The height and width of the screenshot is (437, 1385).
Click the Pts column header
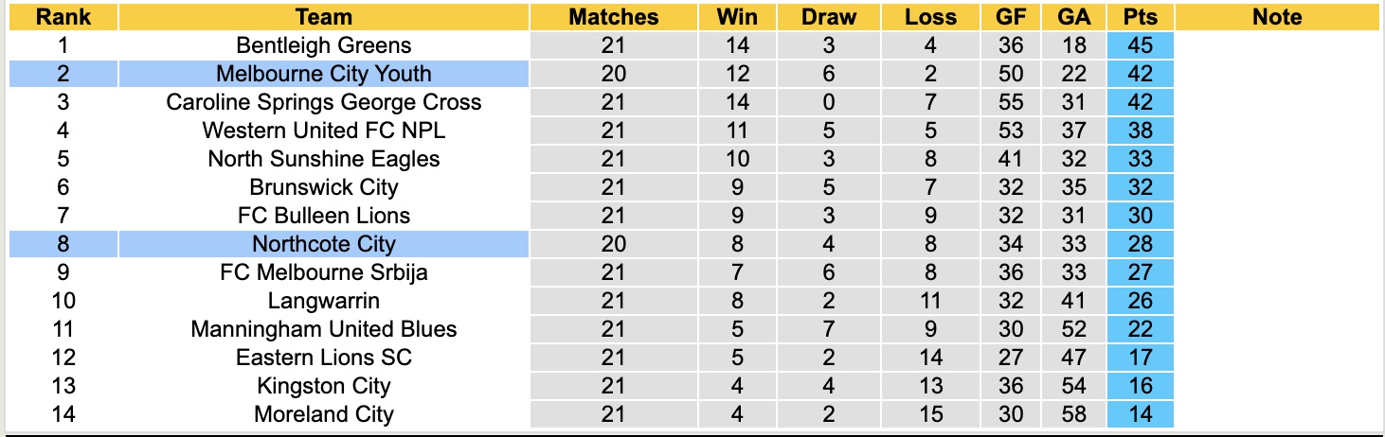[1140, 17]
